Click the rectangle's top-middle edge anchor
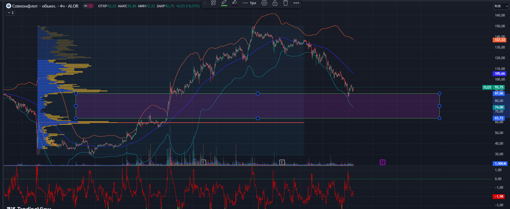The width and height of the screenshot is (510, 209). pyautogui.click(x=258, y=94)
